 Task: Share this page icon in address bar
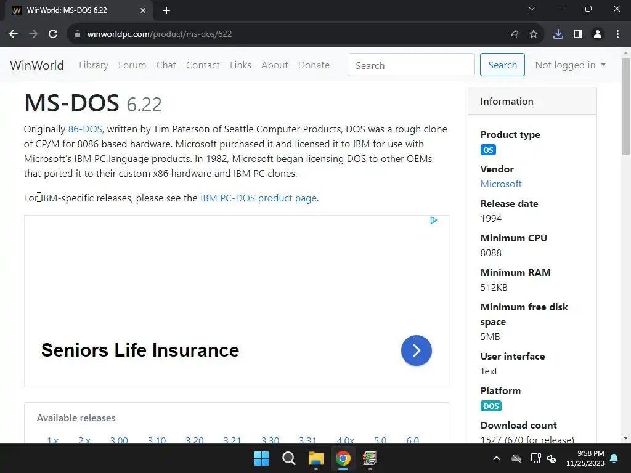click(x=514, y=34)
